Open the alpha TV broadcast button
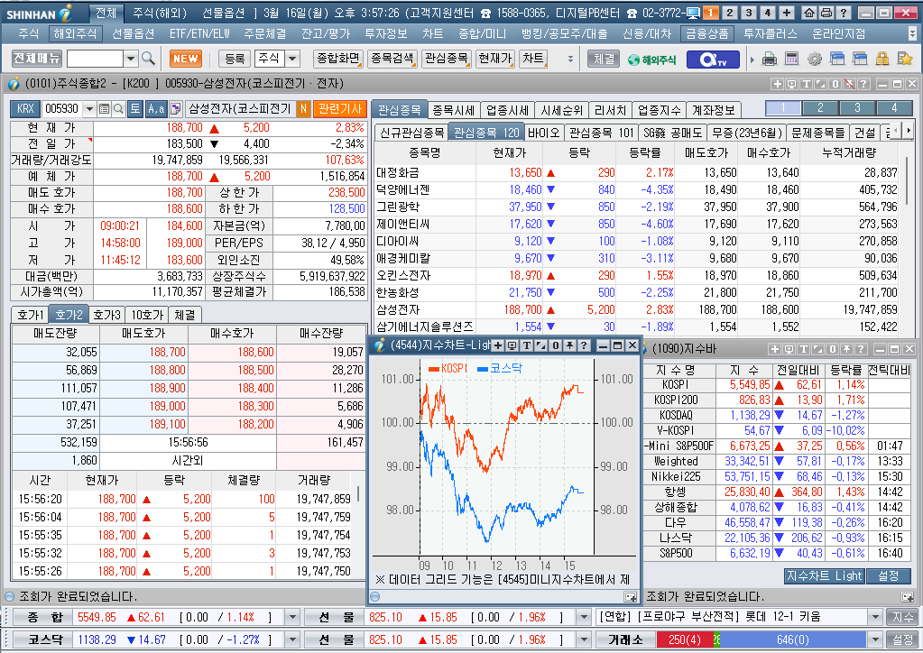The width and height of the screenshot is (923, 653). click(712, 60)
